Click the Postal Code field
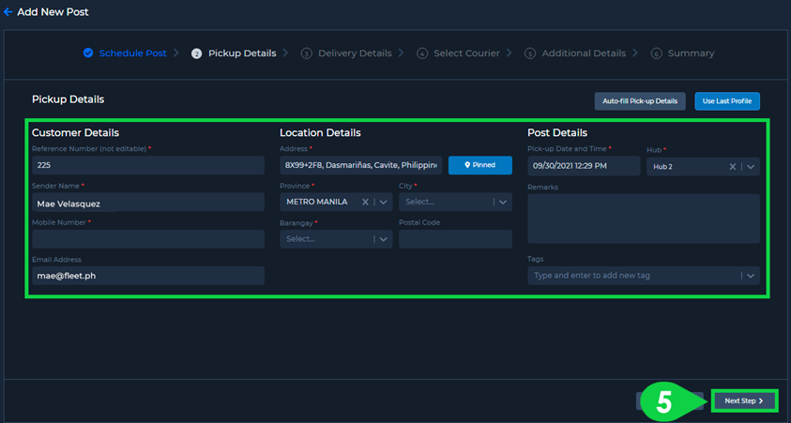Viewport: 791px width, 423px height. click(455, 239)
